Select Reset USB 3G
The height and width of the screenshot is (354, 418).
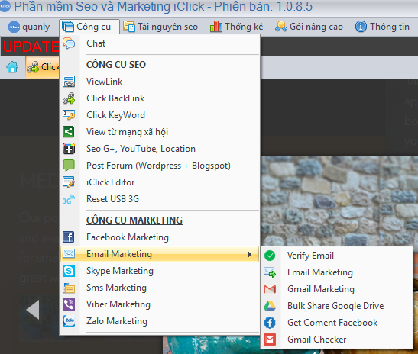pos(160,199)
